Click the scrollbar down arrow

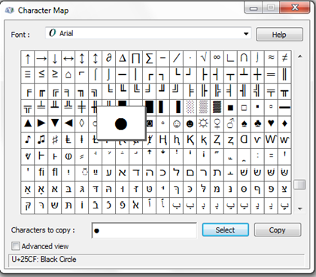pyautogui.click(x=299, y=209)
